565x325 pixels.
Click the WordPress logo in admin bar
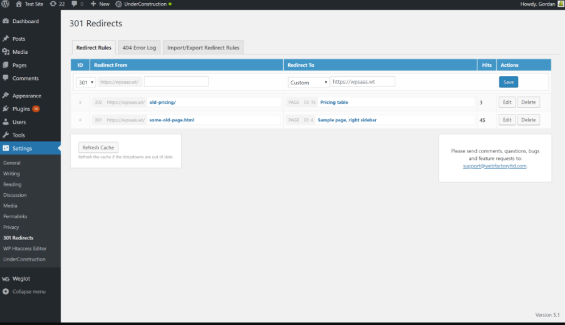pyautogui.click(x=5, y=4)
